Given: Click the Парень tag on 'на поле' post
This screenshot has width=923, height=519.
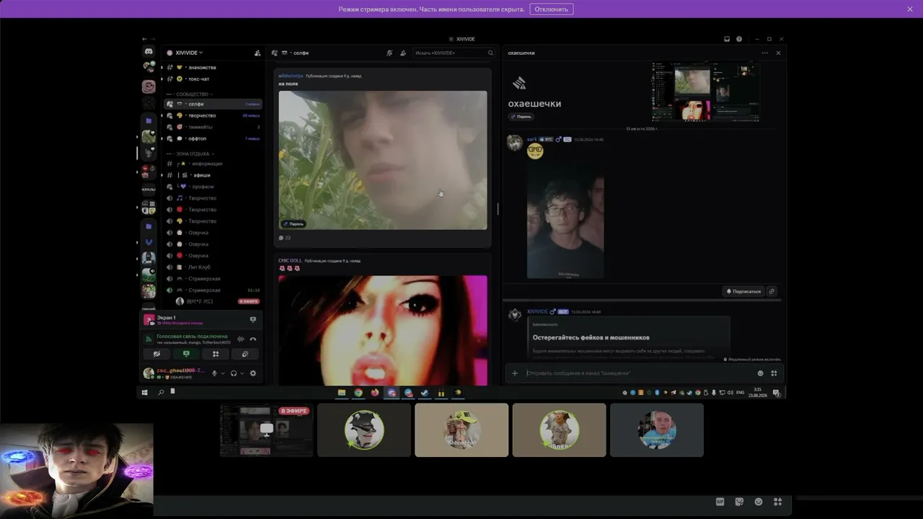Looking at the screenshot, I should pyautogui.click(x=293, y=223).
